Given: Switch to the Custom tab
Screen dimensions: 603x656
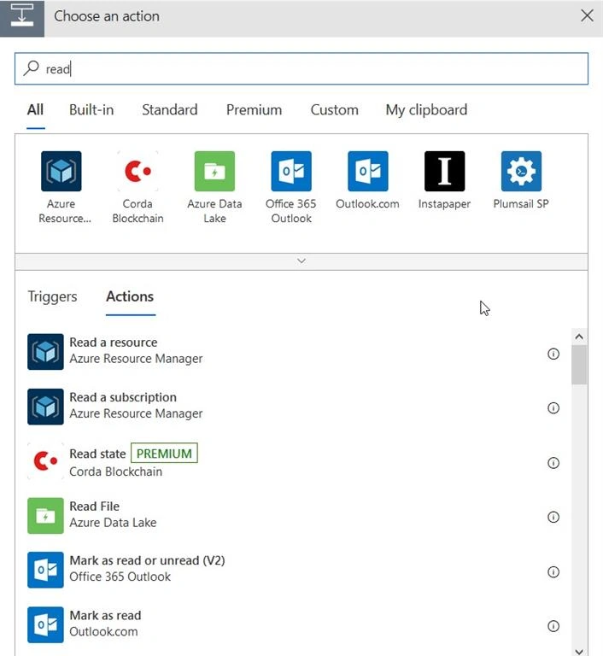Looking at the screenshot, I should point(334,110).
